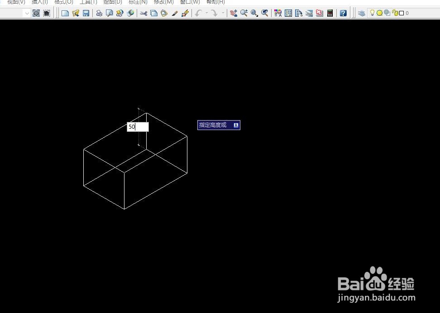Image resolution: width=440 pixels, height=313 pixels.
Task: Undo the last action
Action: [x=198, y=13]
